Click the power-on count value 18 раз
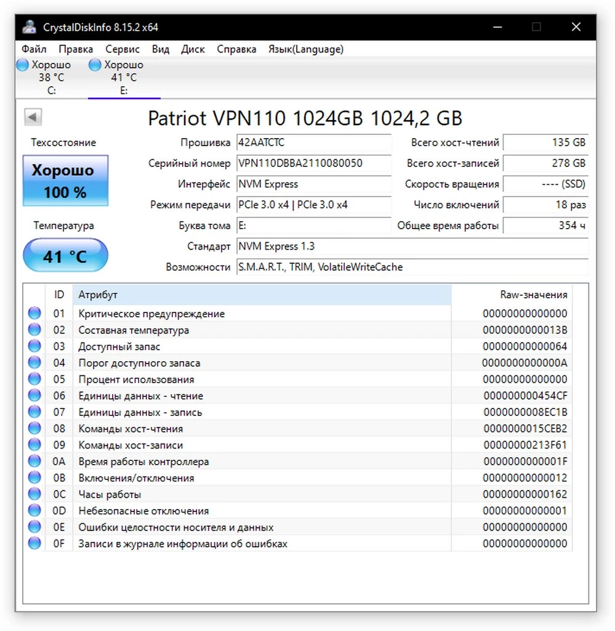This screenshot has height=631, width=615. (x=546, y=205)
